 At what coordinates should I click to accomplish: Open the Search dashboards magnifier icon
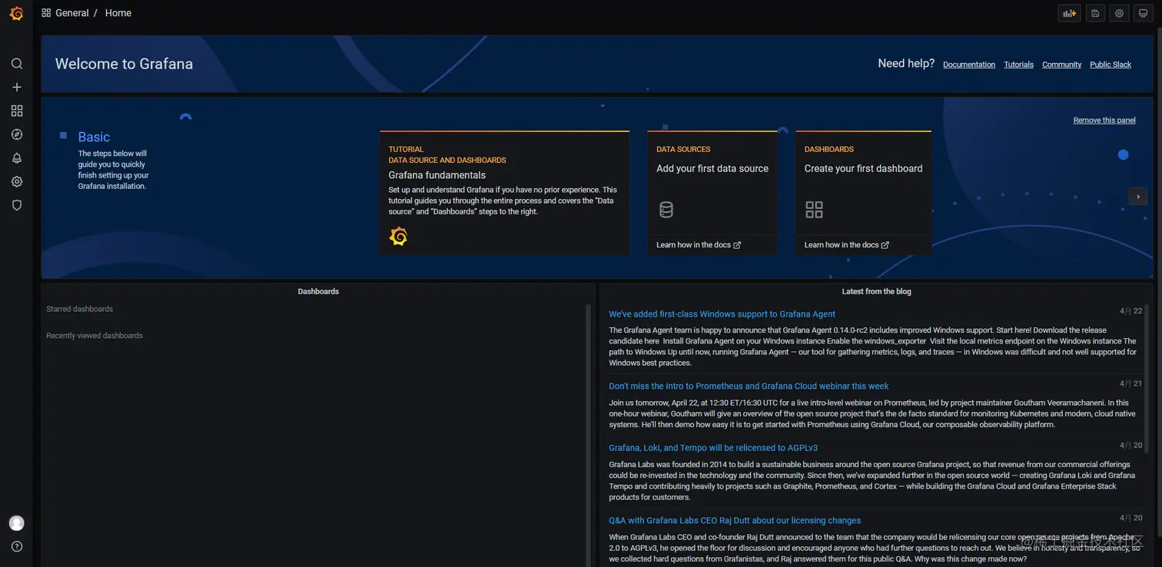tap(16, 64)
